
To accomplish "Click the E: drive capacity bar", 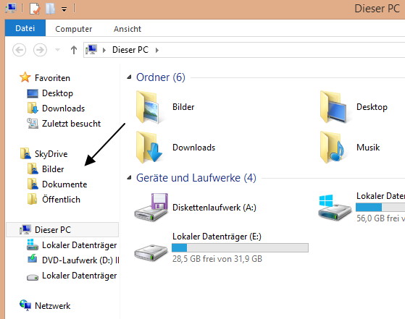I will 240,247.
